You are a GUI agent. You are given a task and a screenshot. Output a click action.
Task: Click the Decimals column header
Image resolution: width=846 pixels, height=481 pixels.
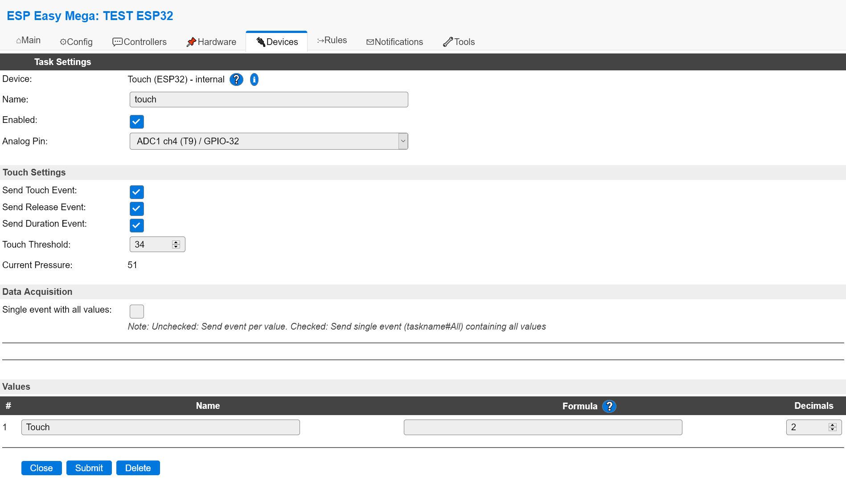814,406
